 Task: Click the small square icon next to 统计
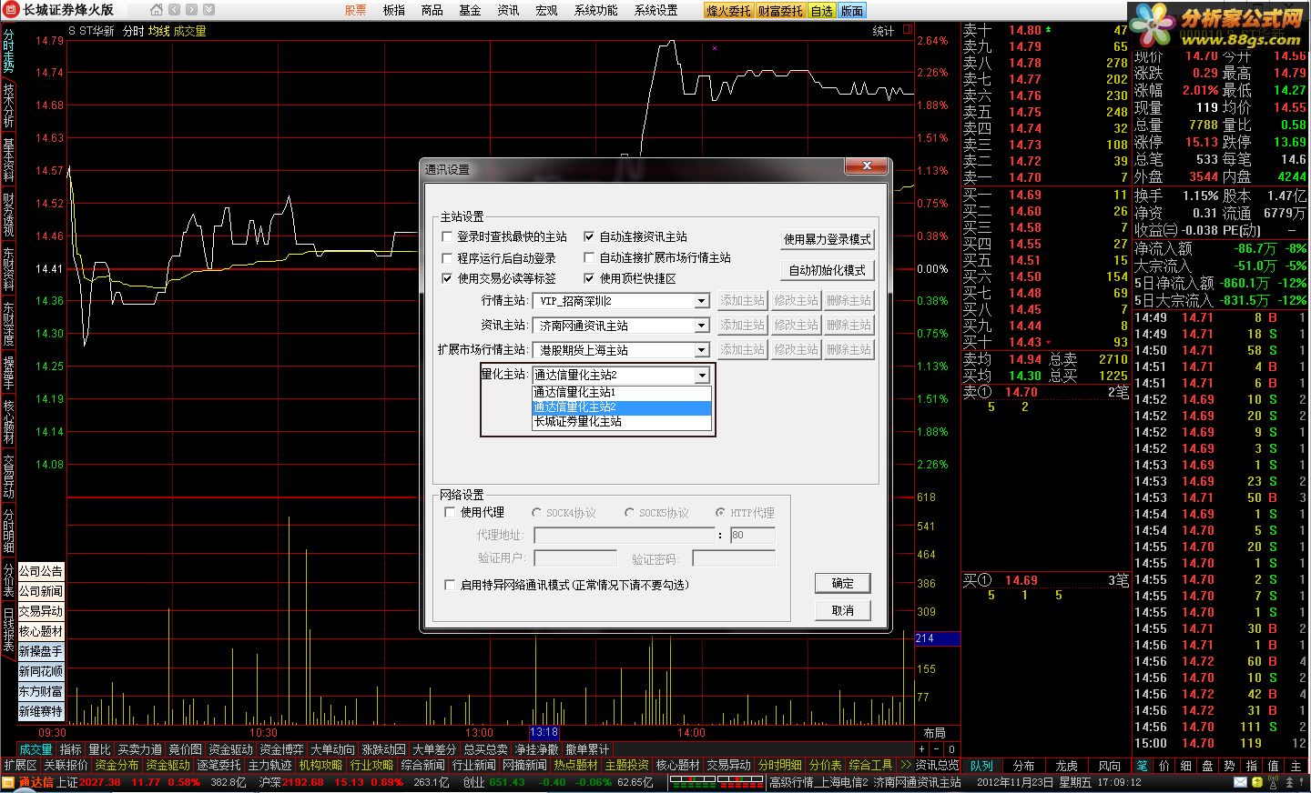pos(907,30)
